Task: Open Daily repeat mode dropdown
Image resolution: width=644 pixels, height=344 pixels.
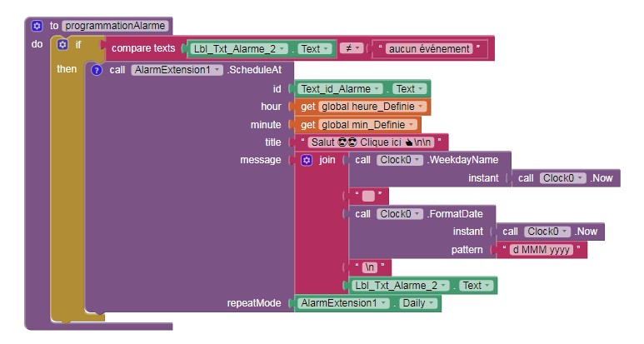Action: (x=417, y=303)
